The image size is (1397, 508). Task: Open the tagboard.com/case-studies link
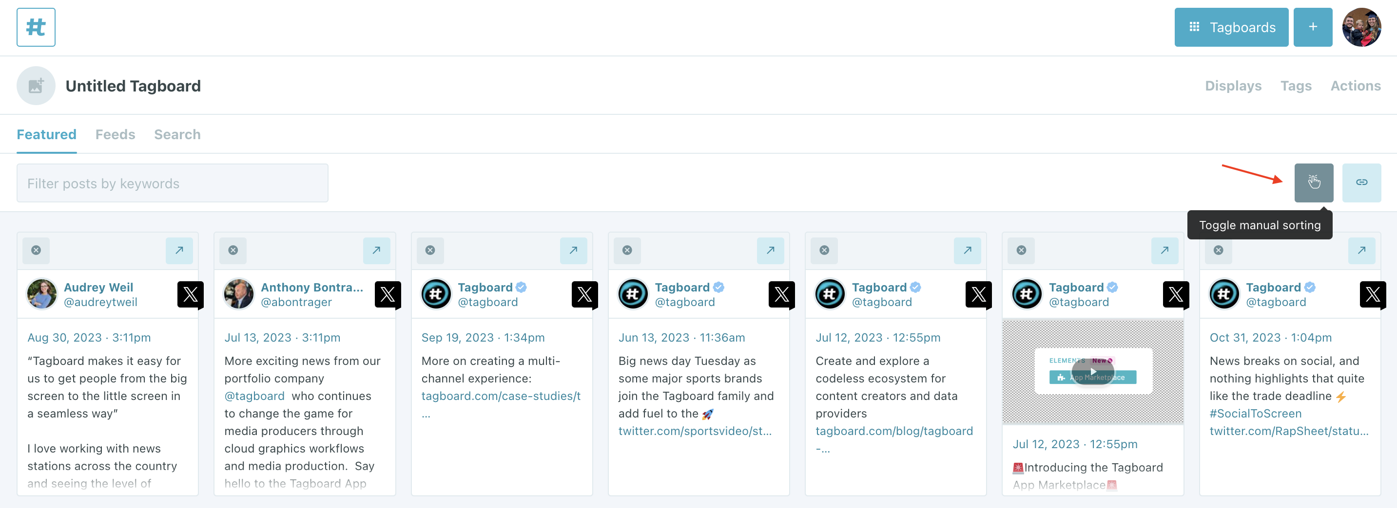pyautogui.click(x=501, y=396)
